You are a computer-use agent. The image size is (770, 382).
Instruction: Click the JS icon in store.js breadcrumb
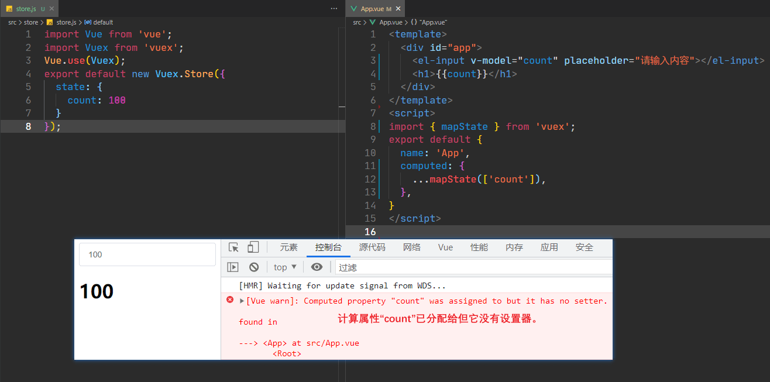[x=50, y=22]
